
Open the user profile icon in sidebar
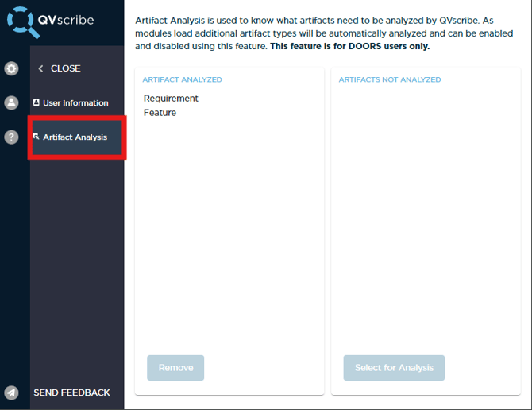11,103
